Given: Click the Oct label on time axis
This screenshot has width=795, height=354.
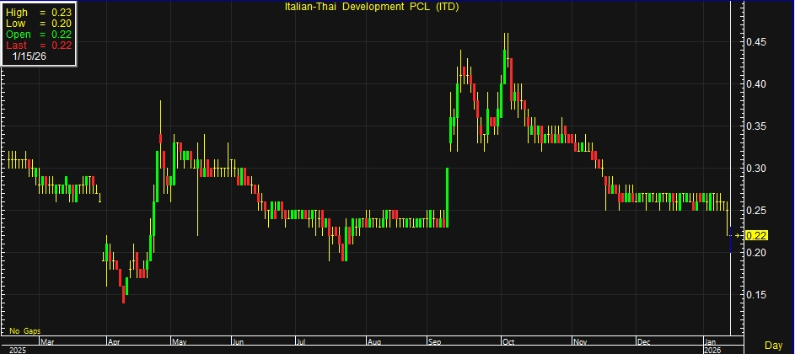Looking at the screenshot, I should (509, 342).
